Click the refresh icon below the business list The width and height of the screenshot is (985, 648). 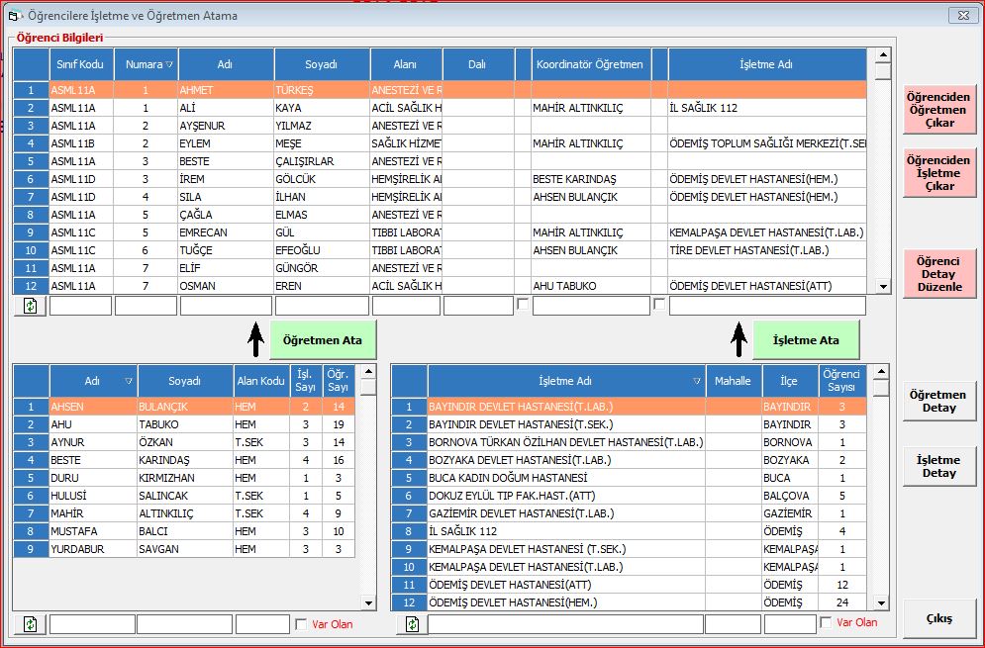410,624
